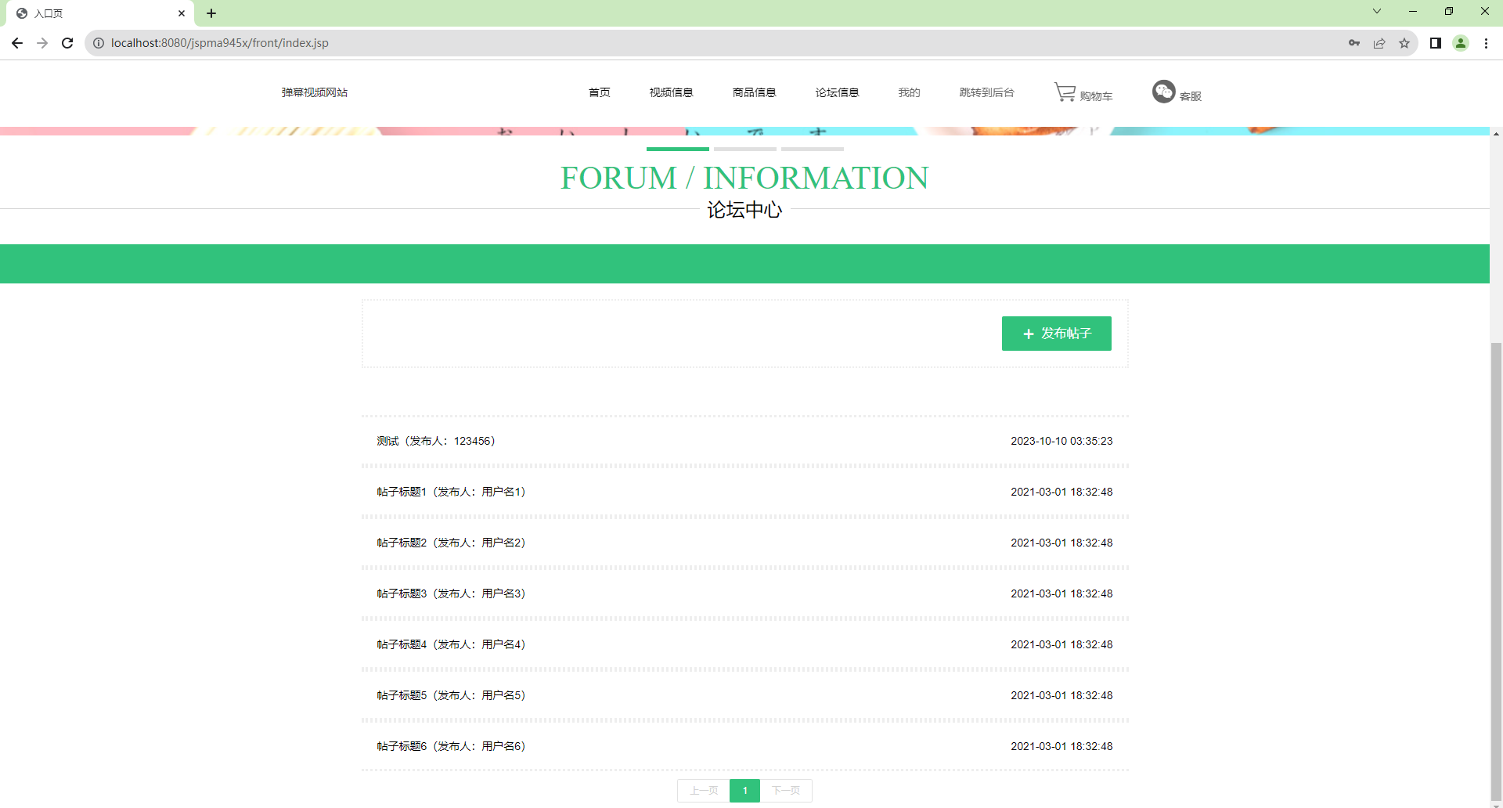Toggle the browser side panel icon
This screenshot has height=808, width=1503.
1436,43
